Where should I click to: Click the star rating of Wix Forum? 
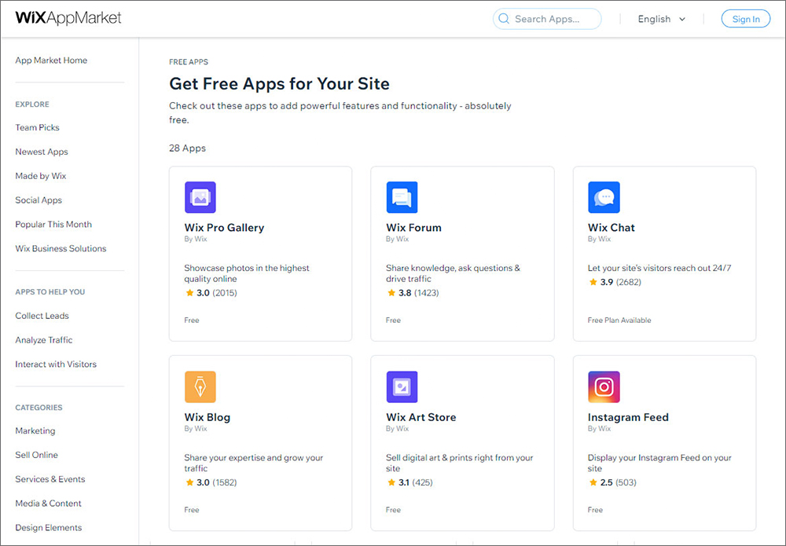(413, 293)
